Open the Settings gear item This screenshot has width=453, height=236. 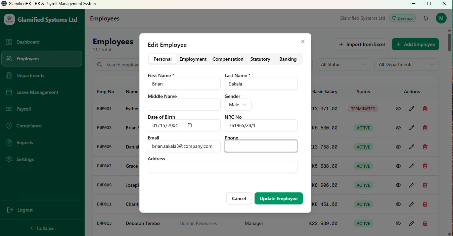coord(42,159)
